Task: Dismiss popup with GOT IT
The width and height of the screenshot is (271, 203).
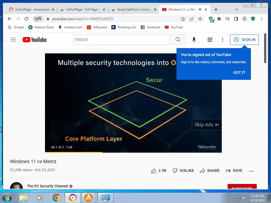Action: [239, 72]
